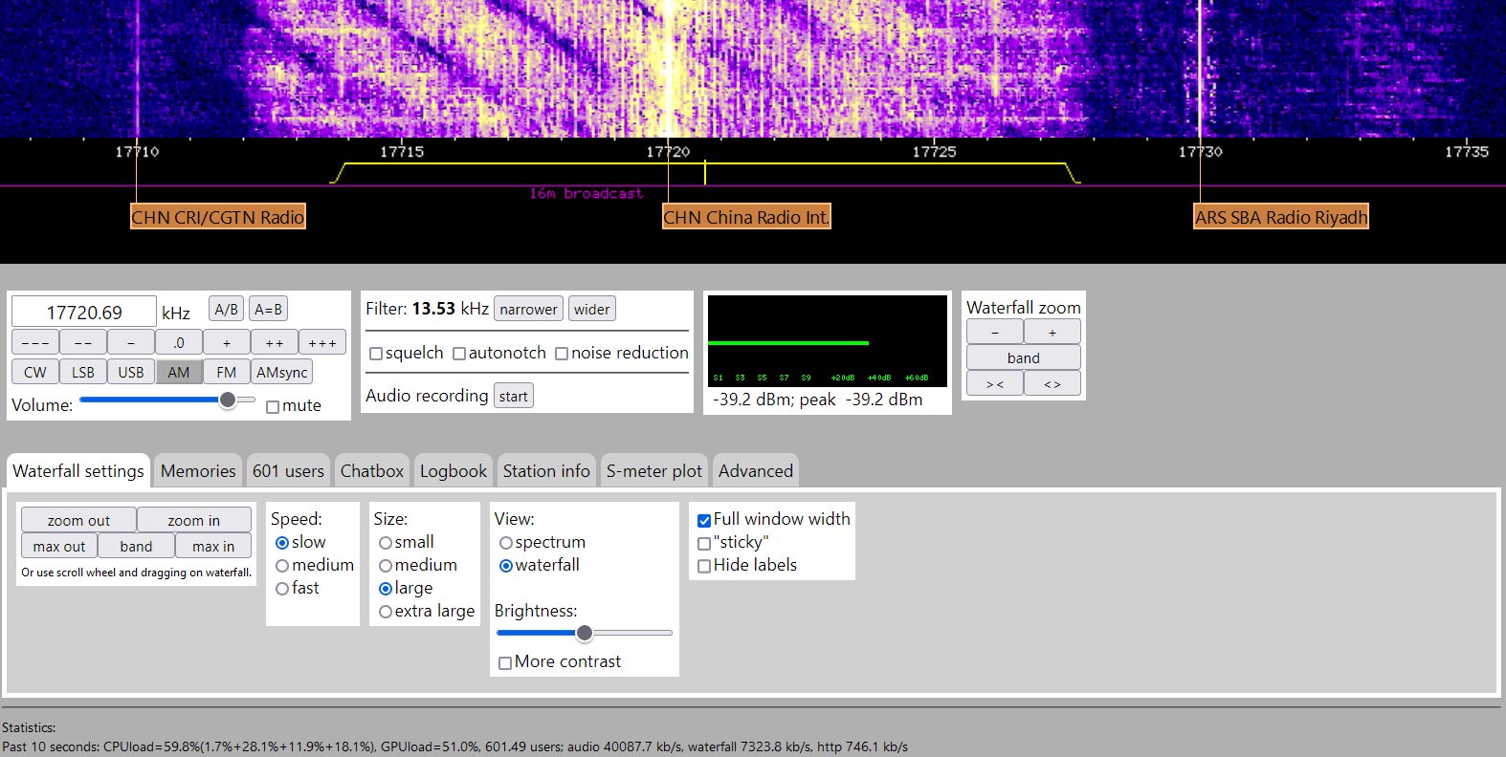This screenshot has width=1506, height=757.
Task: Click the '> <' waterfall zoom button
Action: point(995,383)
